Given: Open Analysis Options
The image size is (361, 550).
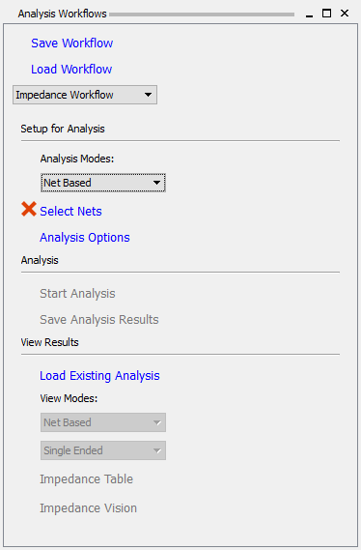Looking at the screenshot, I should coord(85,238).
